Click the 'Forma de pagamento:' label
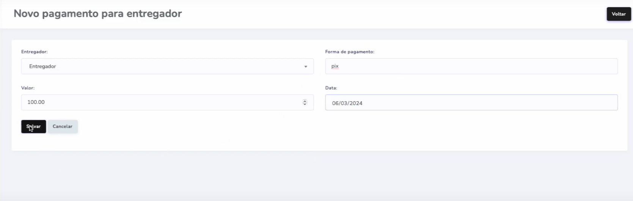 (x=349, y=52)
